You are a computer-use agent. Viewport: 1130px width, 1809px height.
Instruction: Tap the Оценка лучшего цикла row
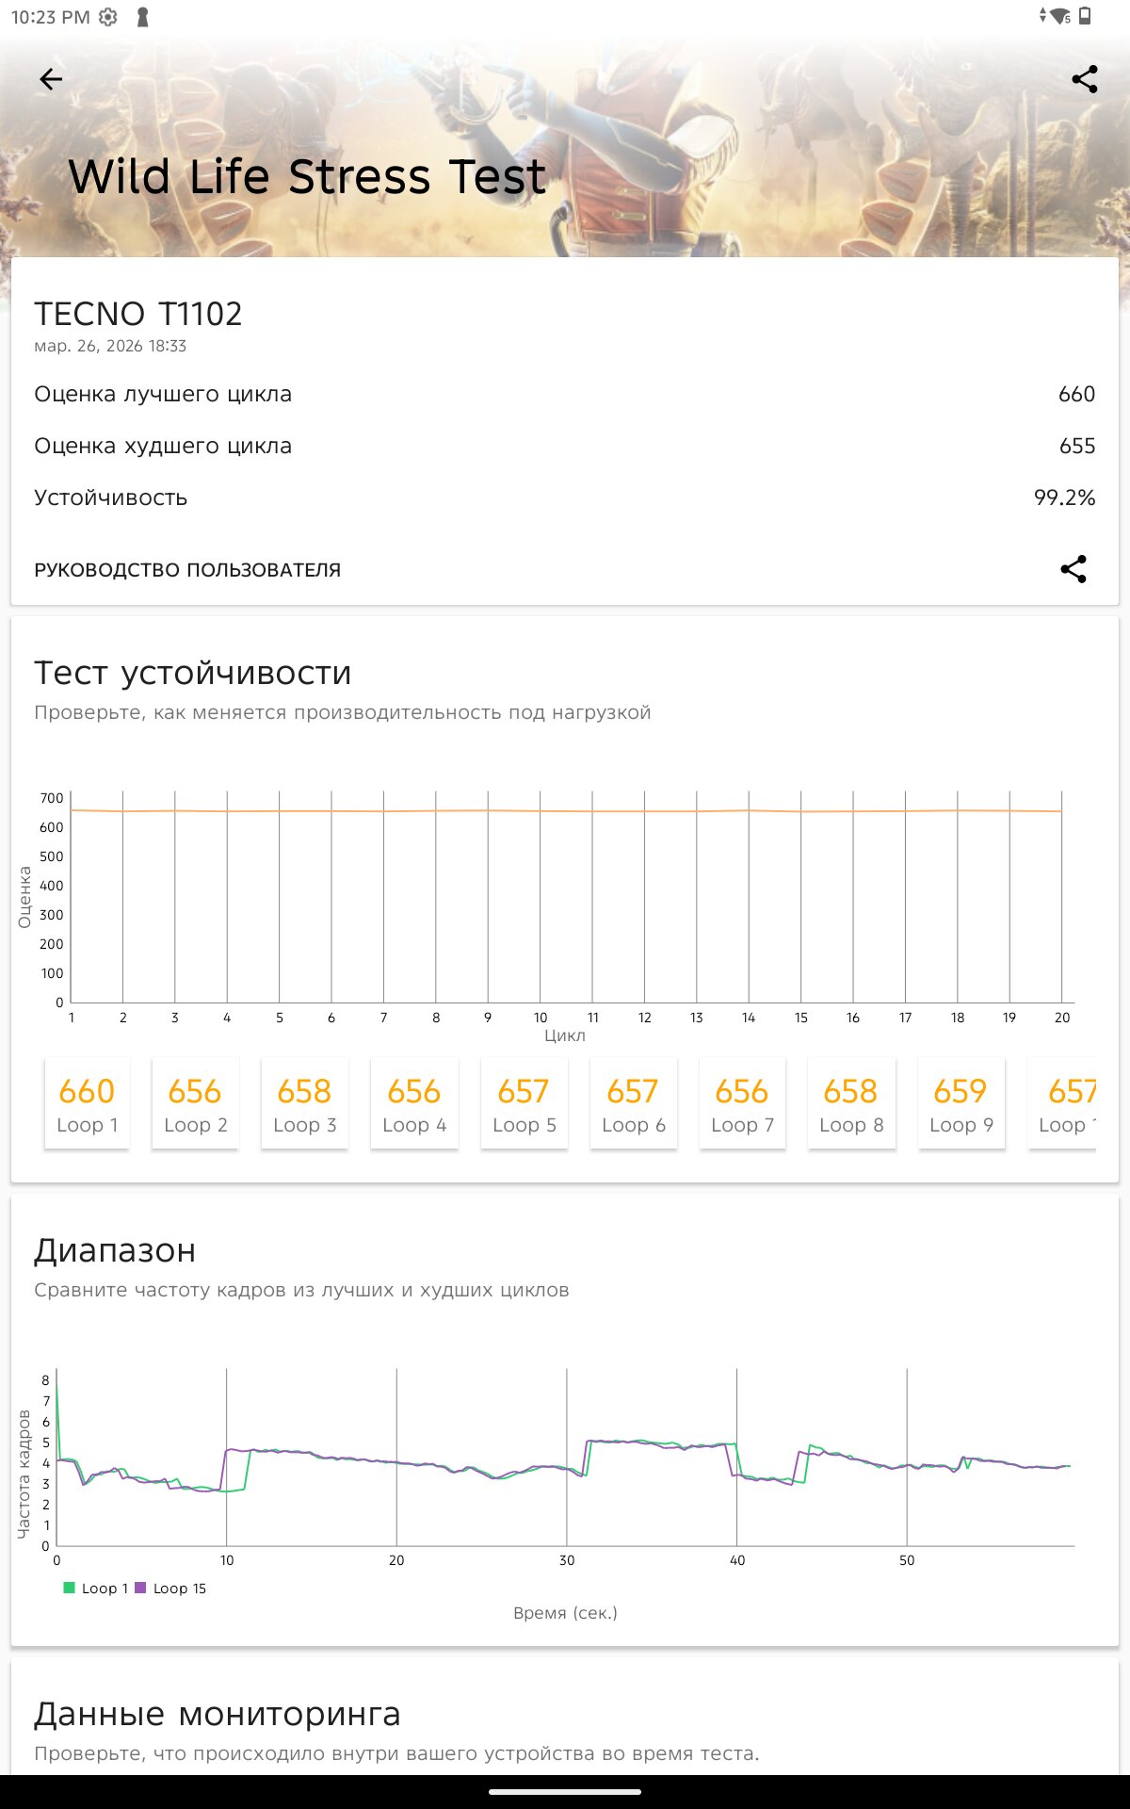point(565,394)
